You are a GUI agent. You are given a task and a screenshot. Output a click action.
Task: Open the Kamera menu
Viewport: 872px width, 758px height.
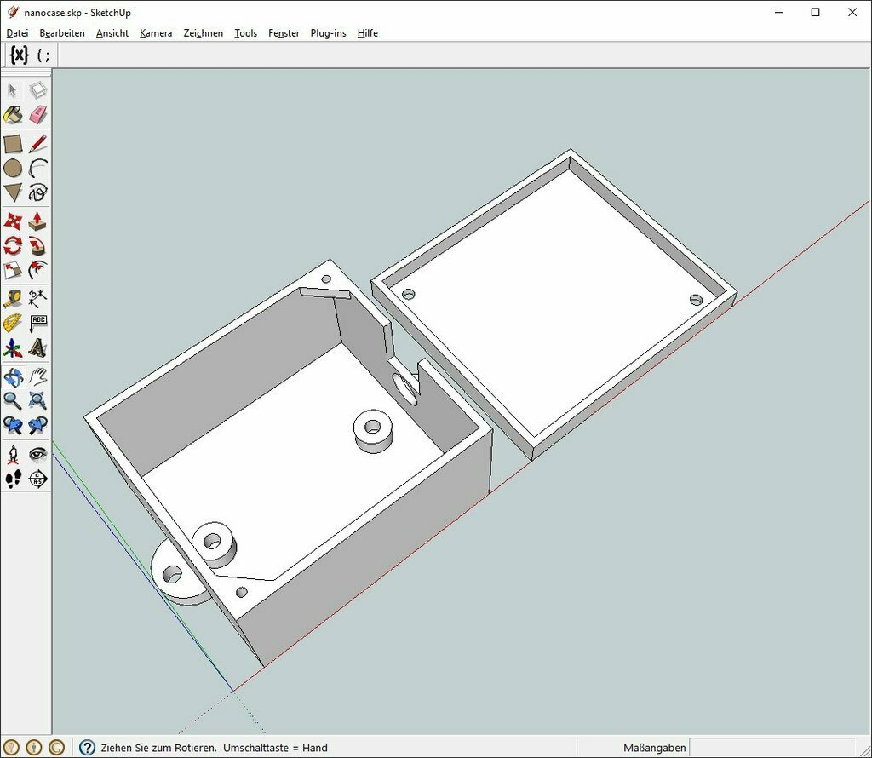click(156, 33)
